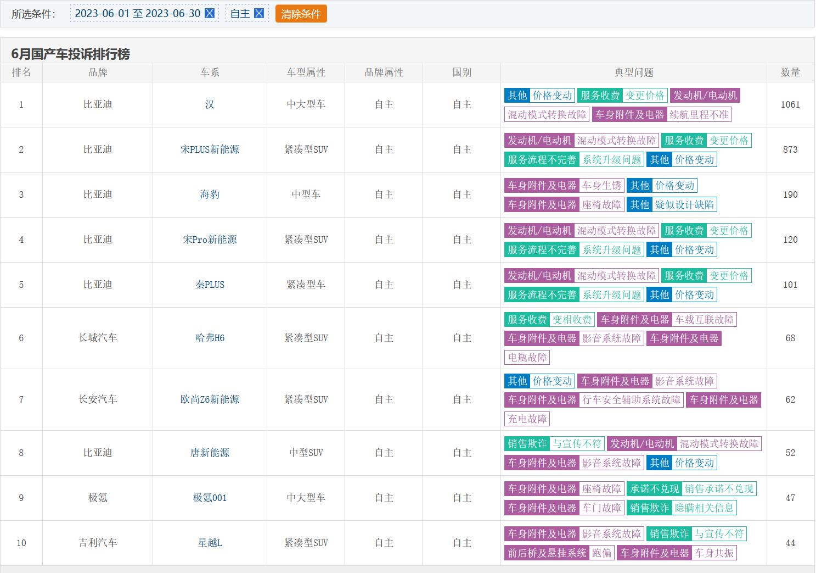Click the 品牌 column header
The width and height of the screenshot is (816, 573).
(x=98, y=73)
